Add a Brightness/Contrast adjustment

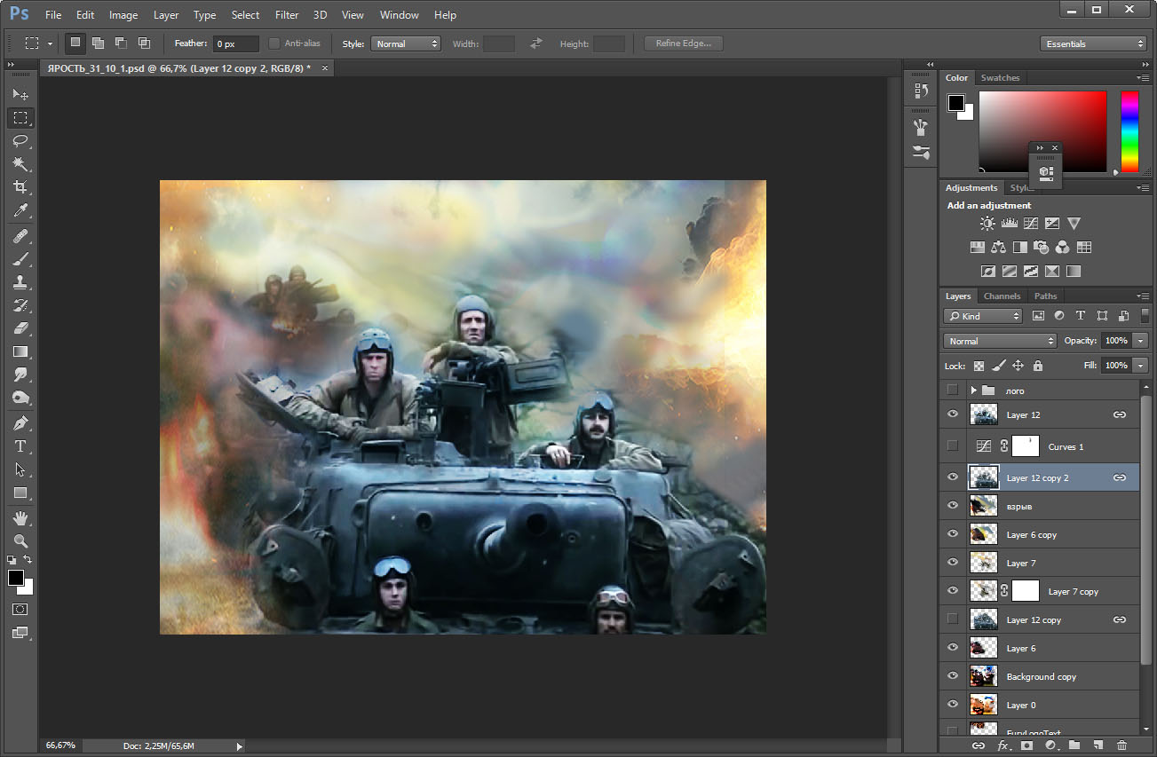pos(987,224)
